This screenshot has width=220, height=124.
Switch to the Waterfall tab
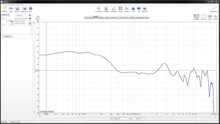(x=132, y=18)
